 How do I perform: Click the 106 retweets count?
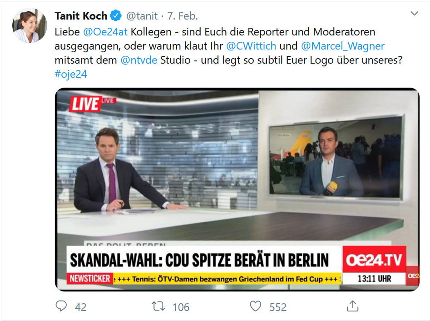[x=181, y=307]
